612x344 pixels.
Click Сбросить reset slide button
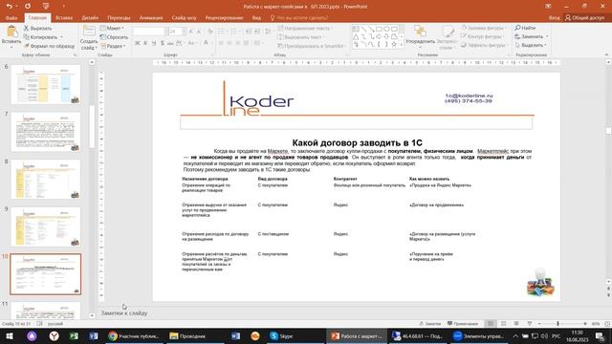point(114,37)
